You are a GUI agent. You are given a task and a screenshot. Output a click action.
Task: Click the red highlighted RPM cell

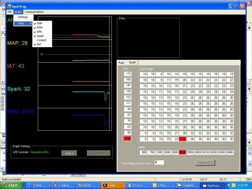[x=183, y=152]
